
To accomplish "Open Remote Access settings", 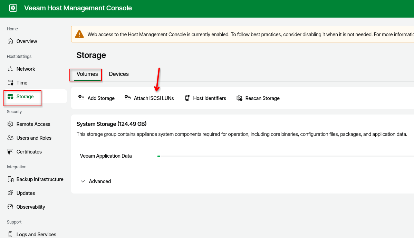I will click(33, 124).
